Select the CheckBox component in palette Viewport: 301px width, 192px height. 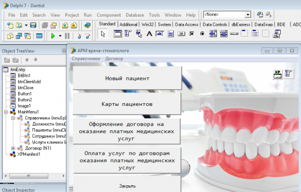[192, 34]
